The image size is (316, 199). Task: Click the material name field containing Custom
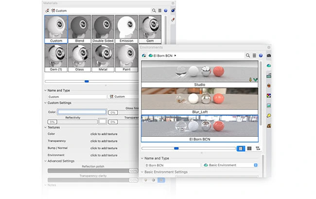click(x=77, y=97)
